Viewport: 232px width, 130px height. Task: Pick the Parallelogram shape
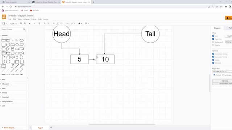pos(22,45)
